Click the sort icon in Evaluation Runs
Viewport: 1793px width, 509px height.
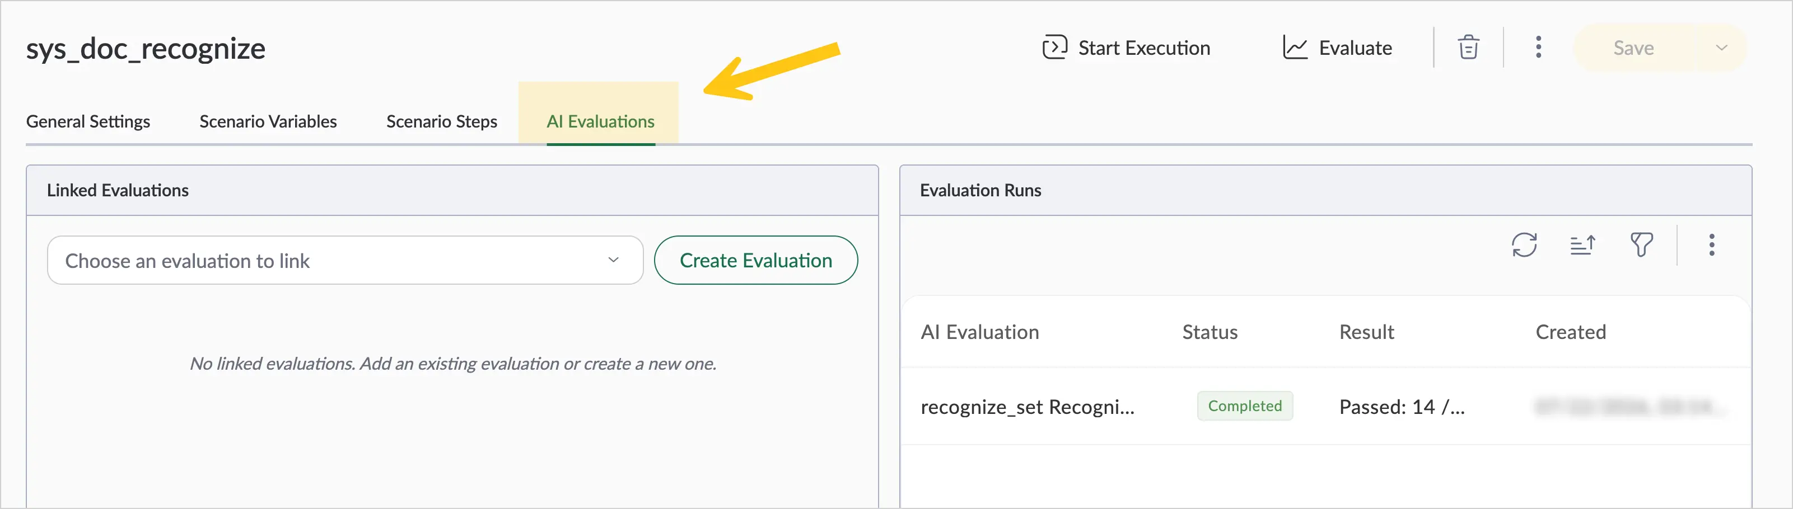[1583, 245]
